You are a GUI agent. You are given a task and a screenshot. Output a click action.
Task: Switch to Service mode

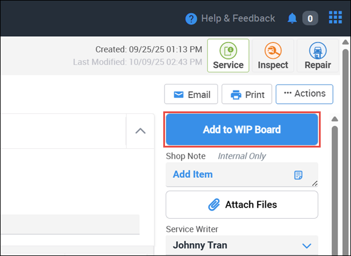[228, 55]
